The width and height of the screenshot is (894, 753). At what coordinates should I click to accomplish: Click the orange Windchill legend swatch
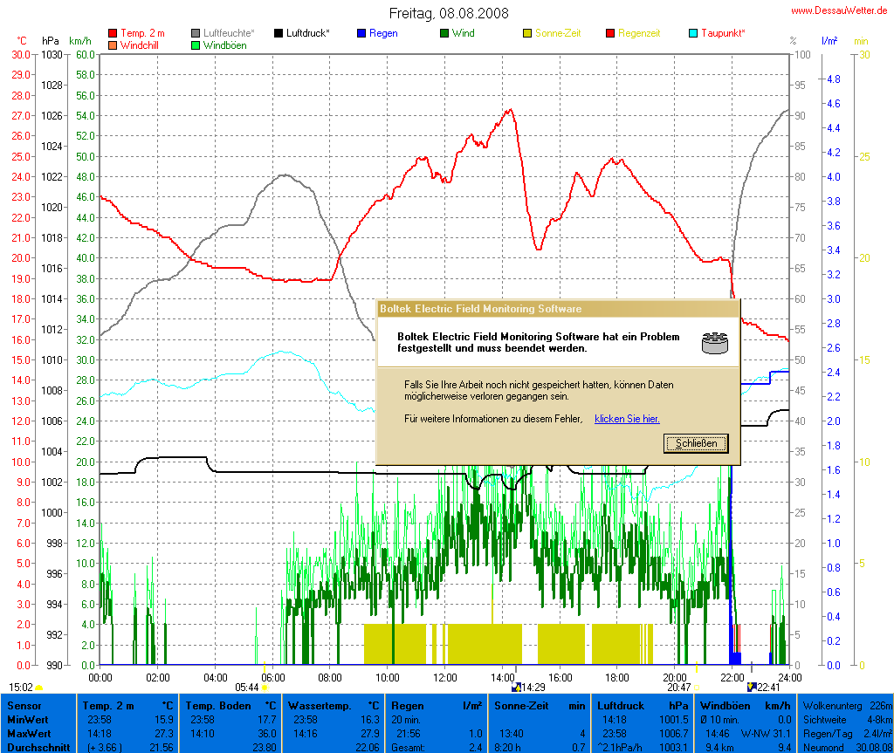click(x=113, y=44)
